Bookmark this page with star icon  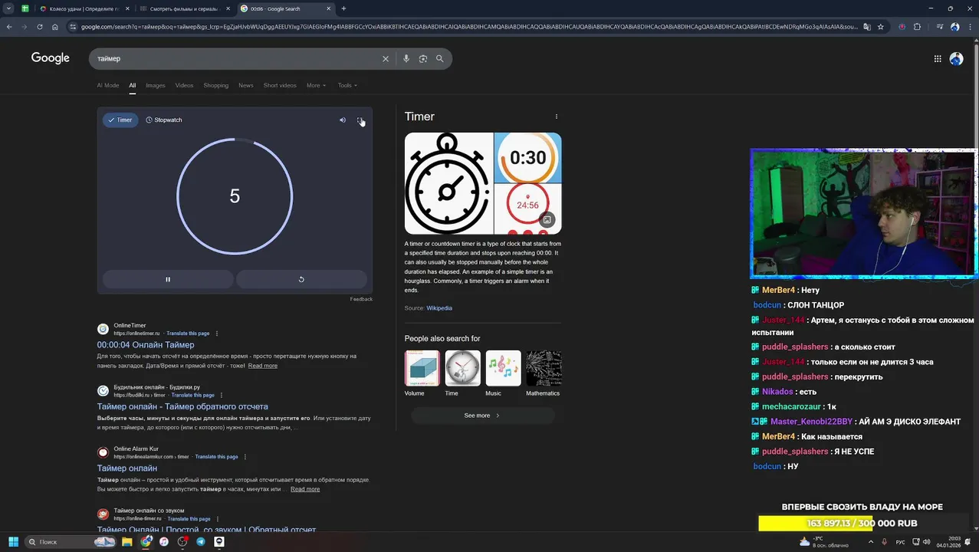tap(880, 27)
